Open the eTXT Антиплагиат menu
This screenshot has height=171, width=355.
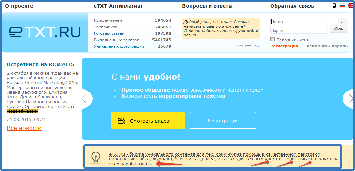pyautogui.click(x=118, y=6)
